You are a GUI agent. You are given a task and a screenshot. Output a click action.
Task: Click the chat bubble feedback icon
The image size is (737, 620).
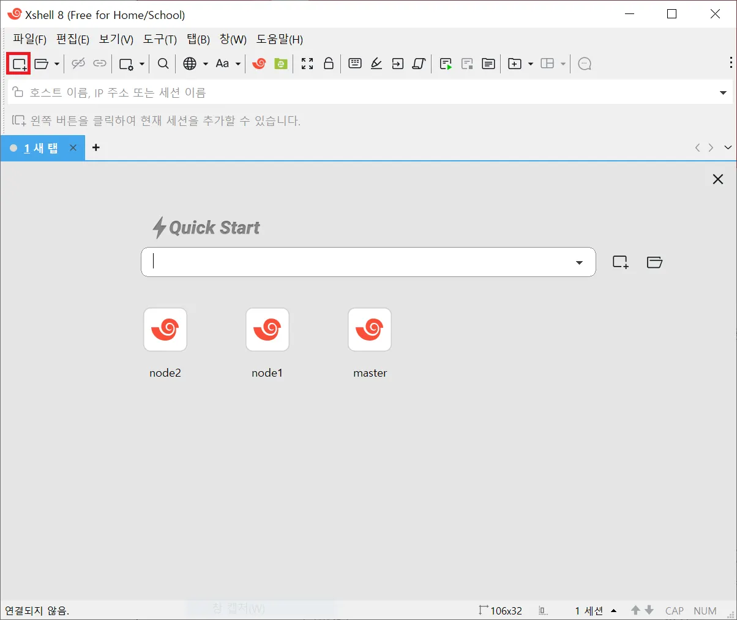tap(585, 64)
